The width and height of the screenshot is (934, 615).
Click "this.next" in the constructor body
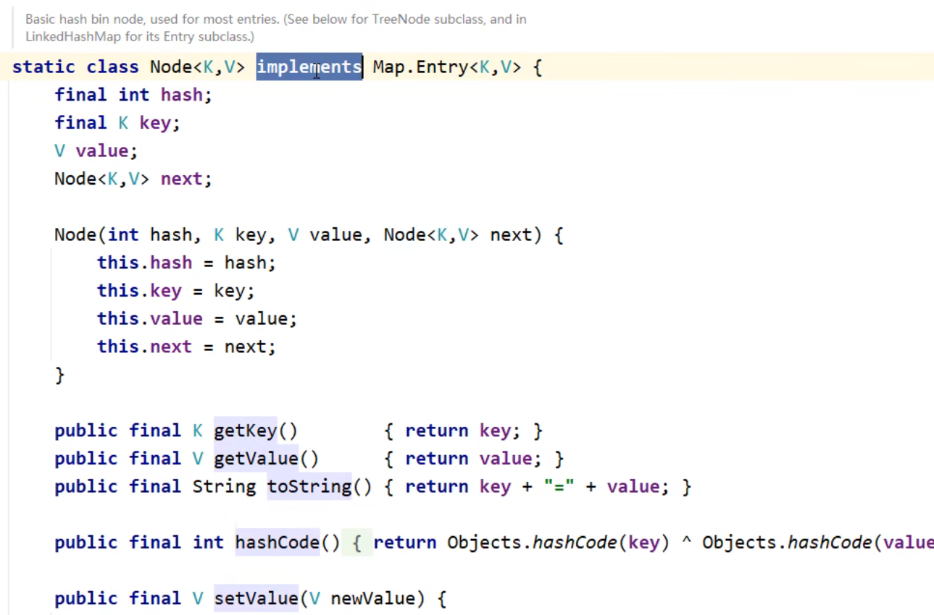(145, 347)
